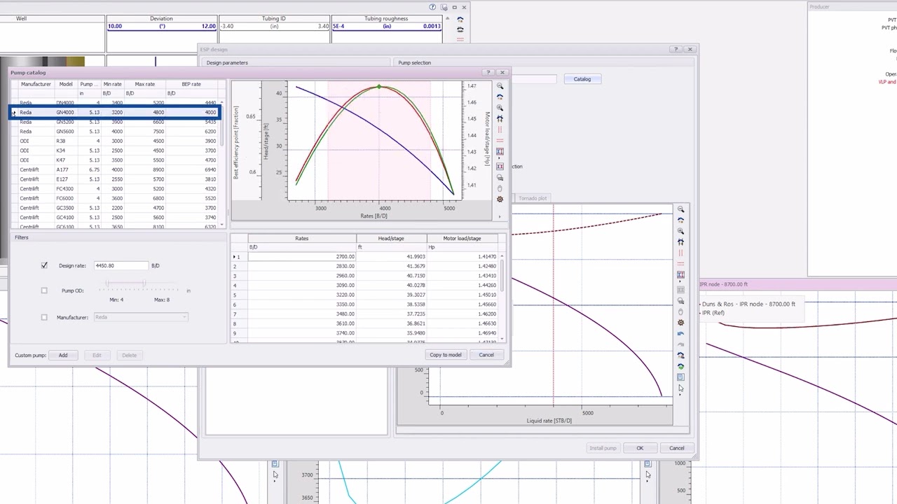The width and height of the screenshot is (897, 504).
Task: Open settings gear in ESP design plot toolbar
Action: coord(680,323)
